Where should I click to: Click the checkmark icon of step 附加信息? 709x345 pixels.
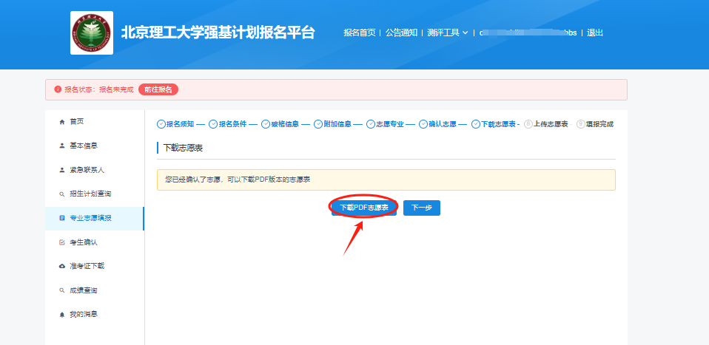pyautogui.click(x=318, y=124)
